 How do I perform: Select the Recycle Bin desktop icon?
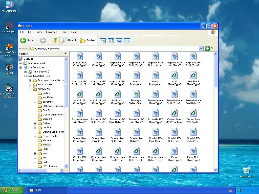pos(246,172)
